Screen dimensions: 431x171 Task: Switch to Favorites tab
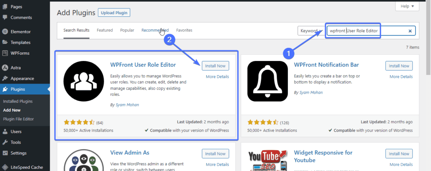[184, 30]
